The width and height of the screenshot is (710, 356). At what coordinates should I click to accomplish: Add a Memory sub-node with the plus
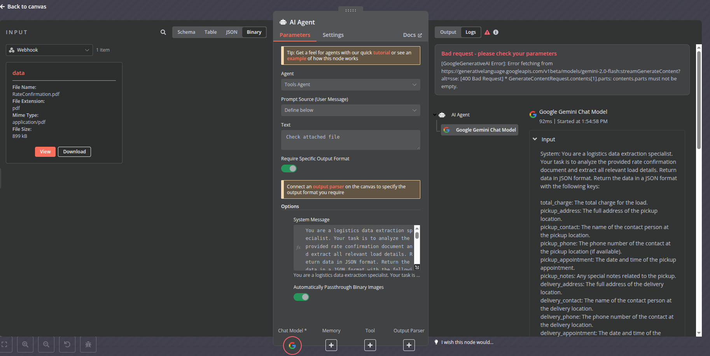[331, 345]
